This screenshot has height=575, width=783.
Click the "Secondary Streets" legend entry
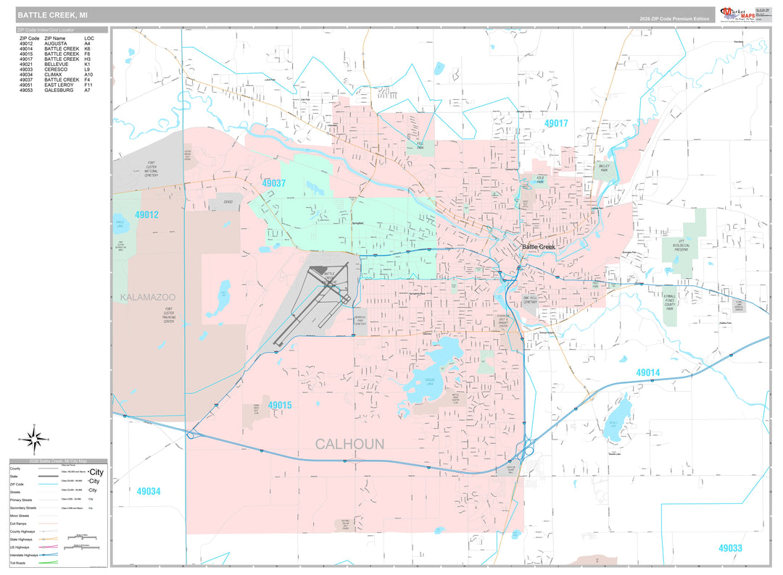point(23,508)
